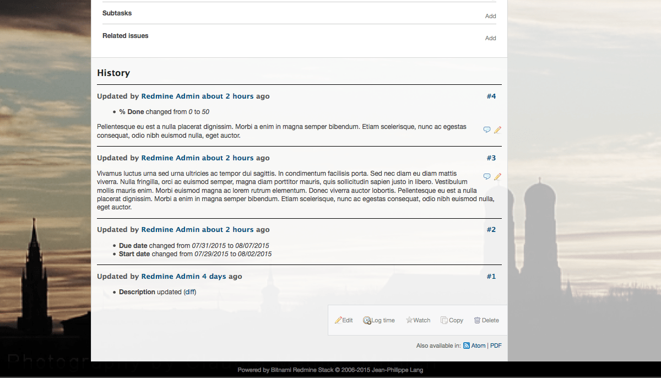Click the Watch star icon
Screen dimensions: 661x378
[x=409, y=320]
